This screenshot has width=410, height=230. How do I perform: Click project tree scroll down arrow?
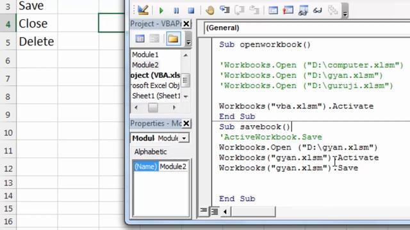coord(185,96)
